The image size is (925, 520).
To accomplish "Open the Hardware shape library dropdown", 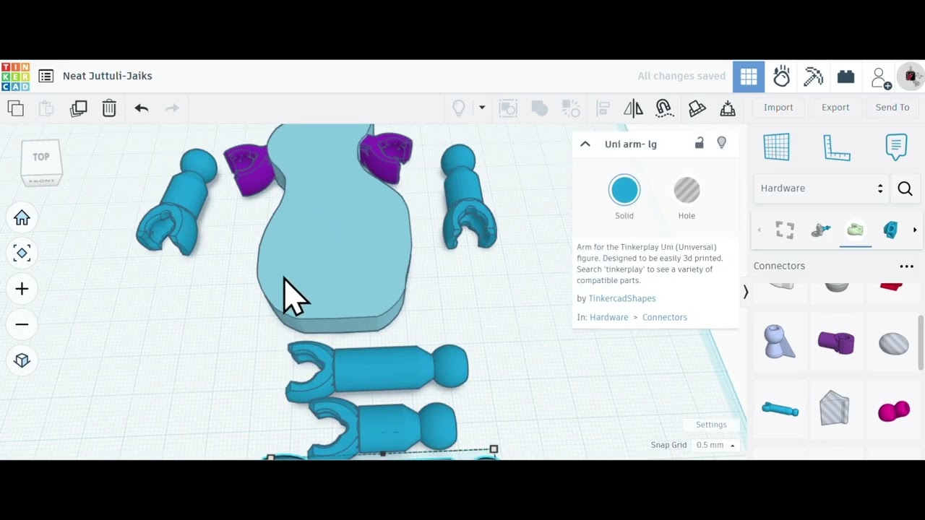I will [821, 188].
